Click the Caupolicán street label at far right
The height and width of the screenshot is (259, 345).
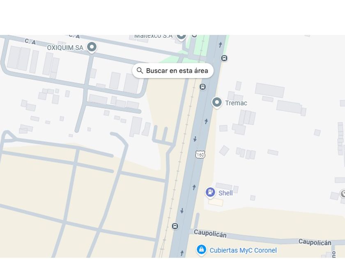[315, 242]
